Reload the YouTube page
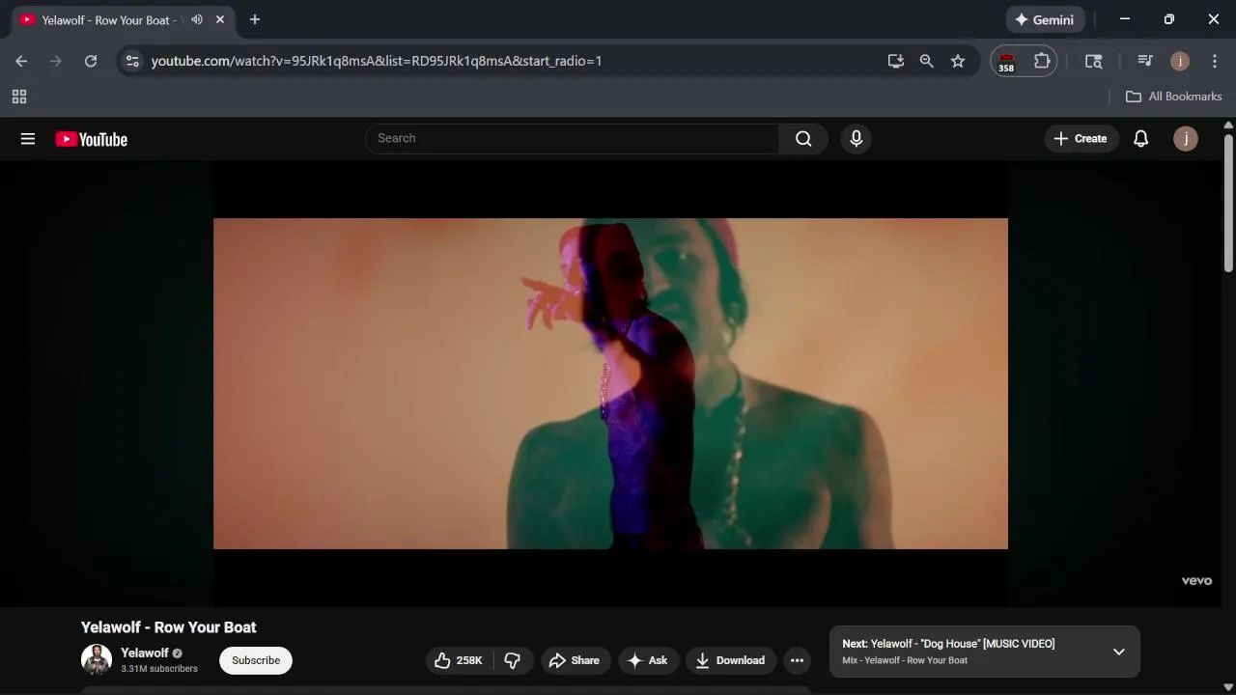The height and width of the screenshot is (695, 1236). [x=91, y=61]
